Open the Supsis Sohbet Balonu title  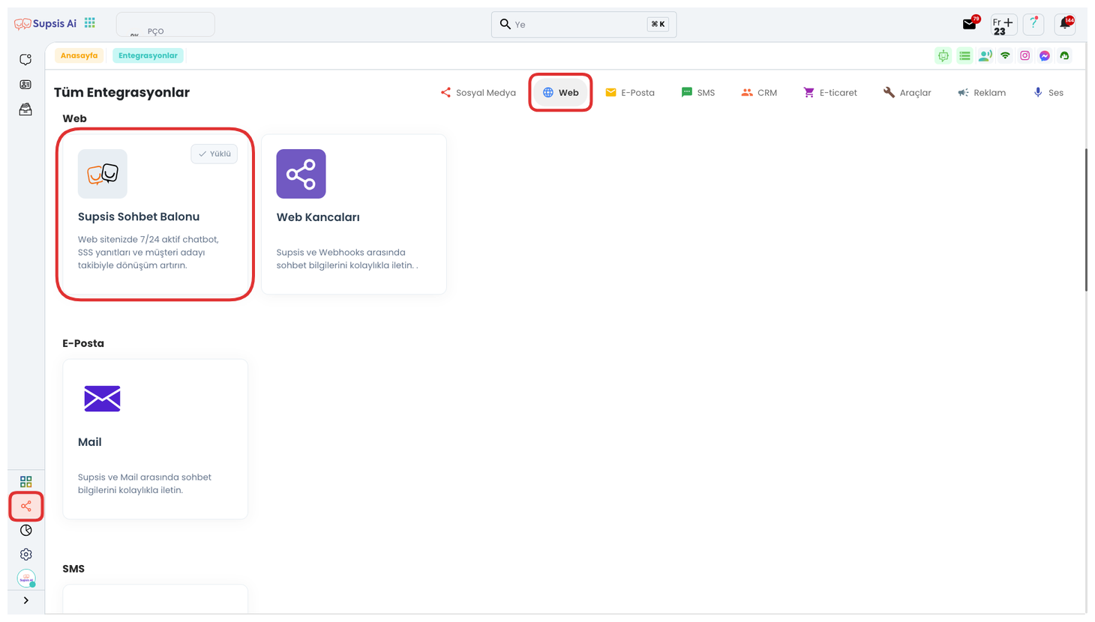click(139, 217)
